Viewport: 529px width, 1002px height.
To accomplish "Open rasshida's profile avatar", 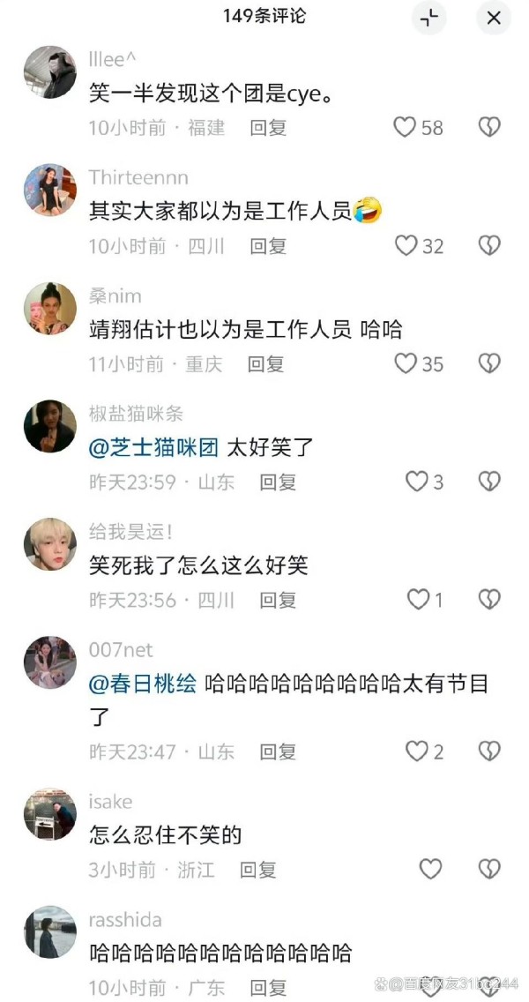I will coord(50,931).
